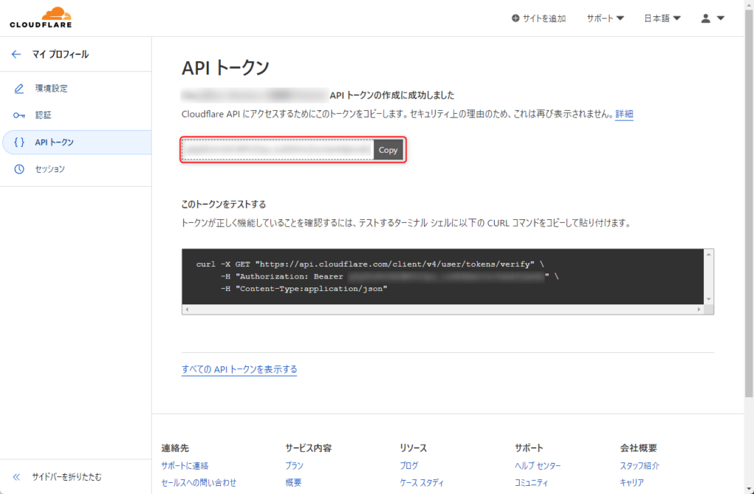Image resolution: width=754 pixels, height=494 pixels.
Task: Click the braces icon for API トークン
Action: [18, 142]
